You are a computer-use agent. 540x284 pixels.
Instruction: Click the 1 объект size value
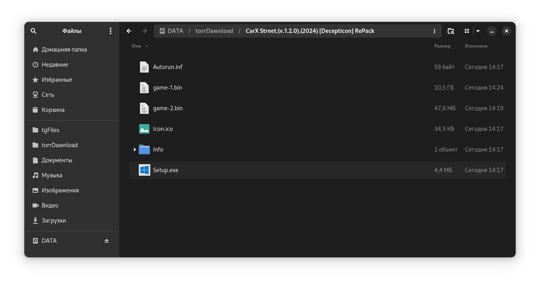click(x=446, y=150)
